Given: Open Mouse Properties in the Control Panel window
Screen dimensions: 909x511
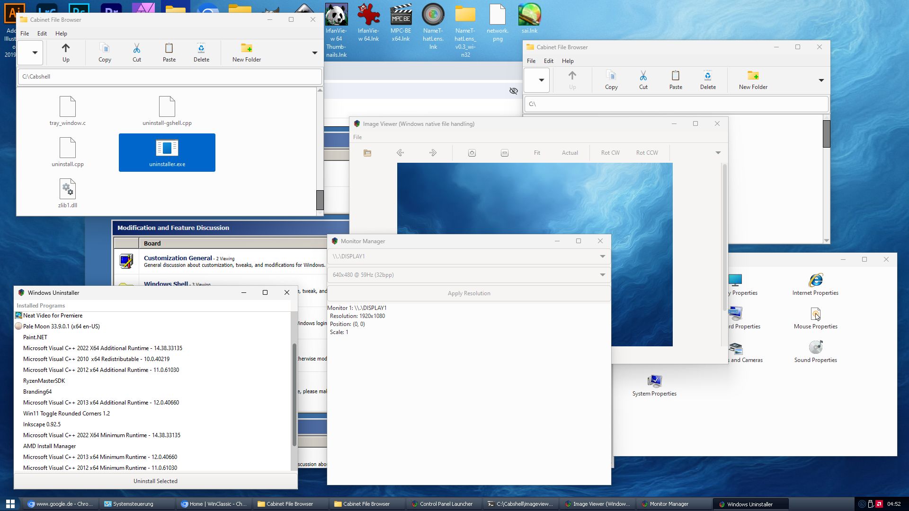Looking at the screenshot, I should 815,314.
